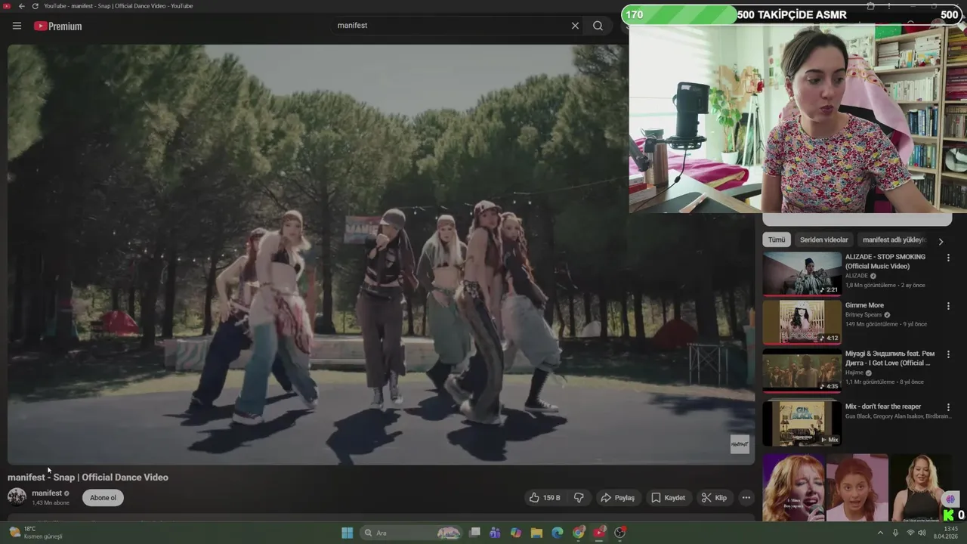Viewport: 967px width, 544px height.
Task: Open ALIZADE - STOP SMOKING video thumbnail
Action: [802, 274]
